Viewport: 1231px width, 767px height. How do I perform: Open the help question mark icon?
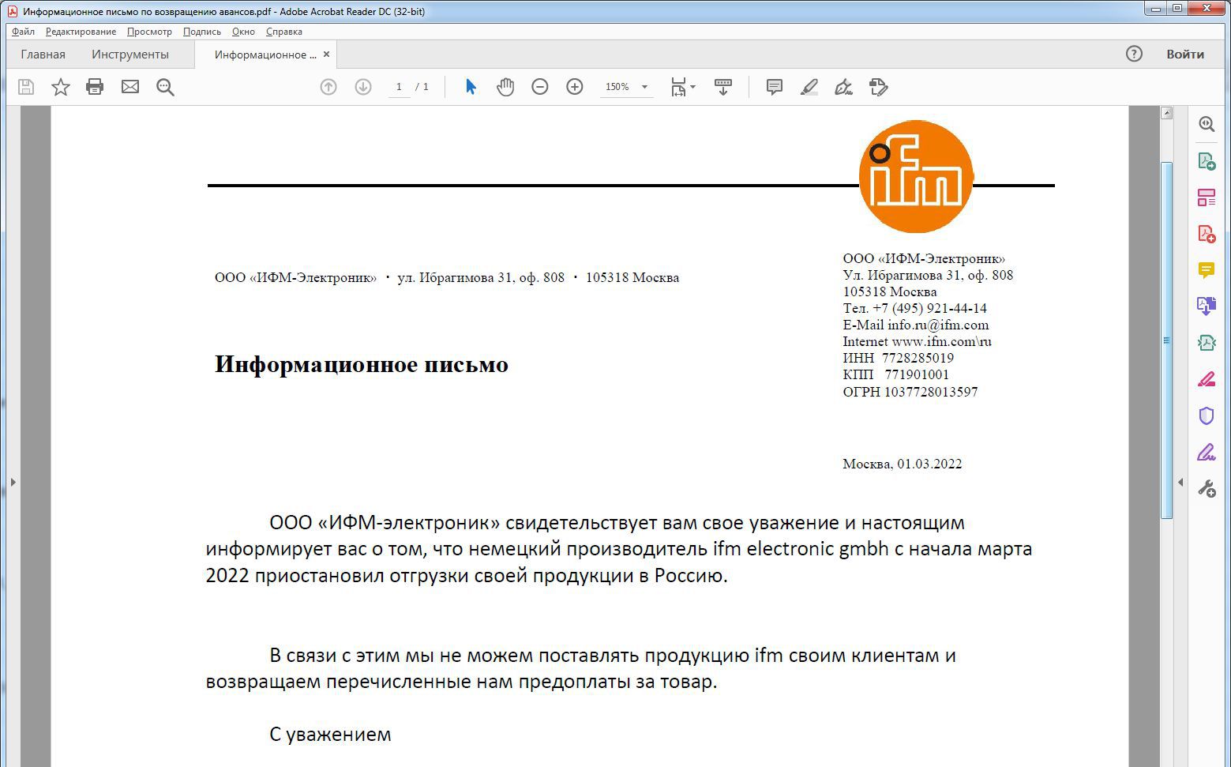coord(1134,54)
